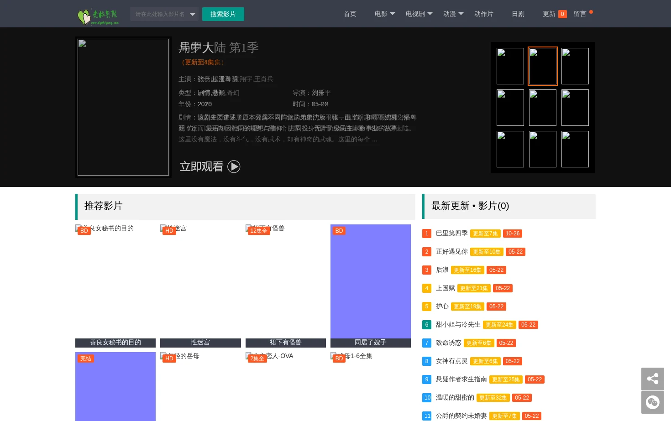Select the middle thumbnail in the bottom row

click(543, 149)
